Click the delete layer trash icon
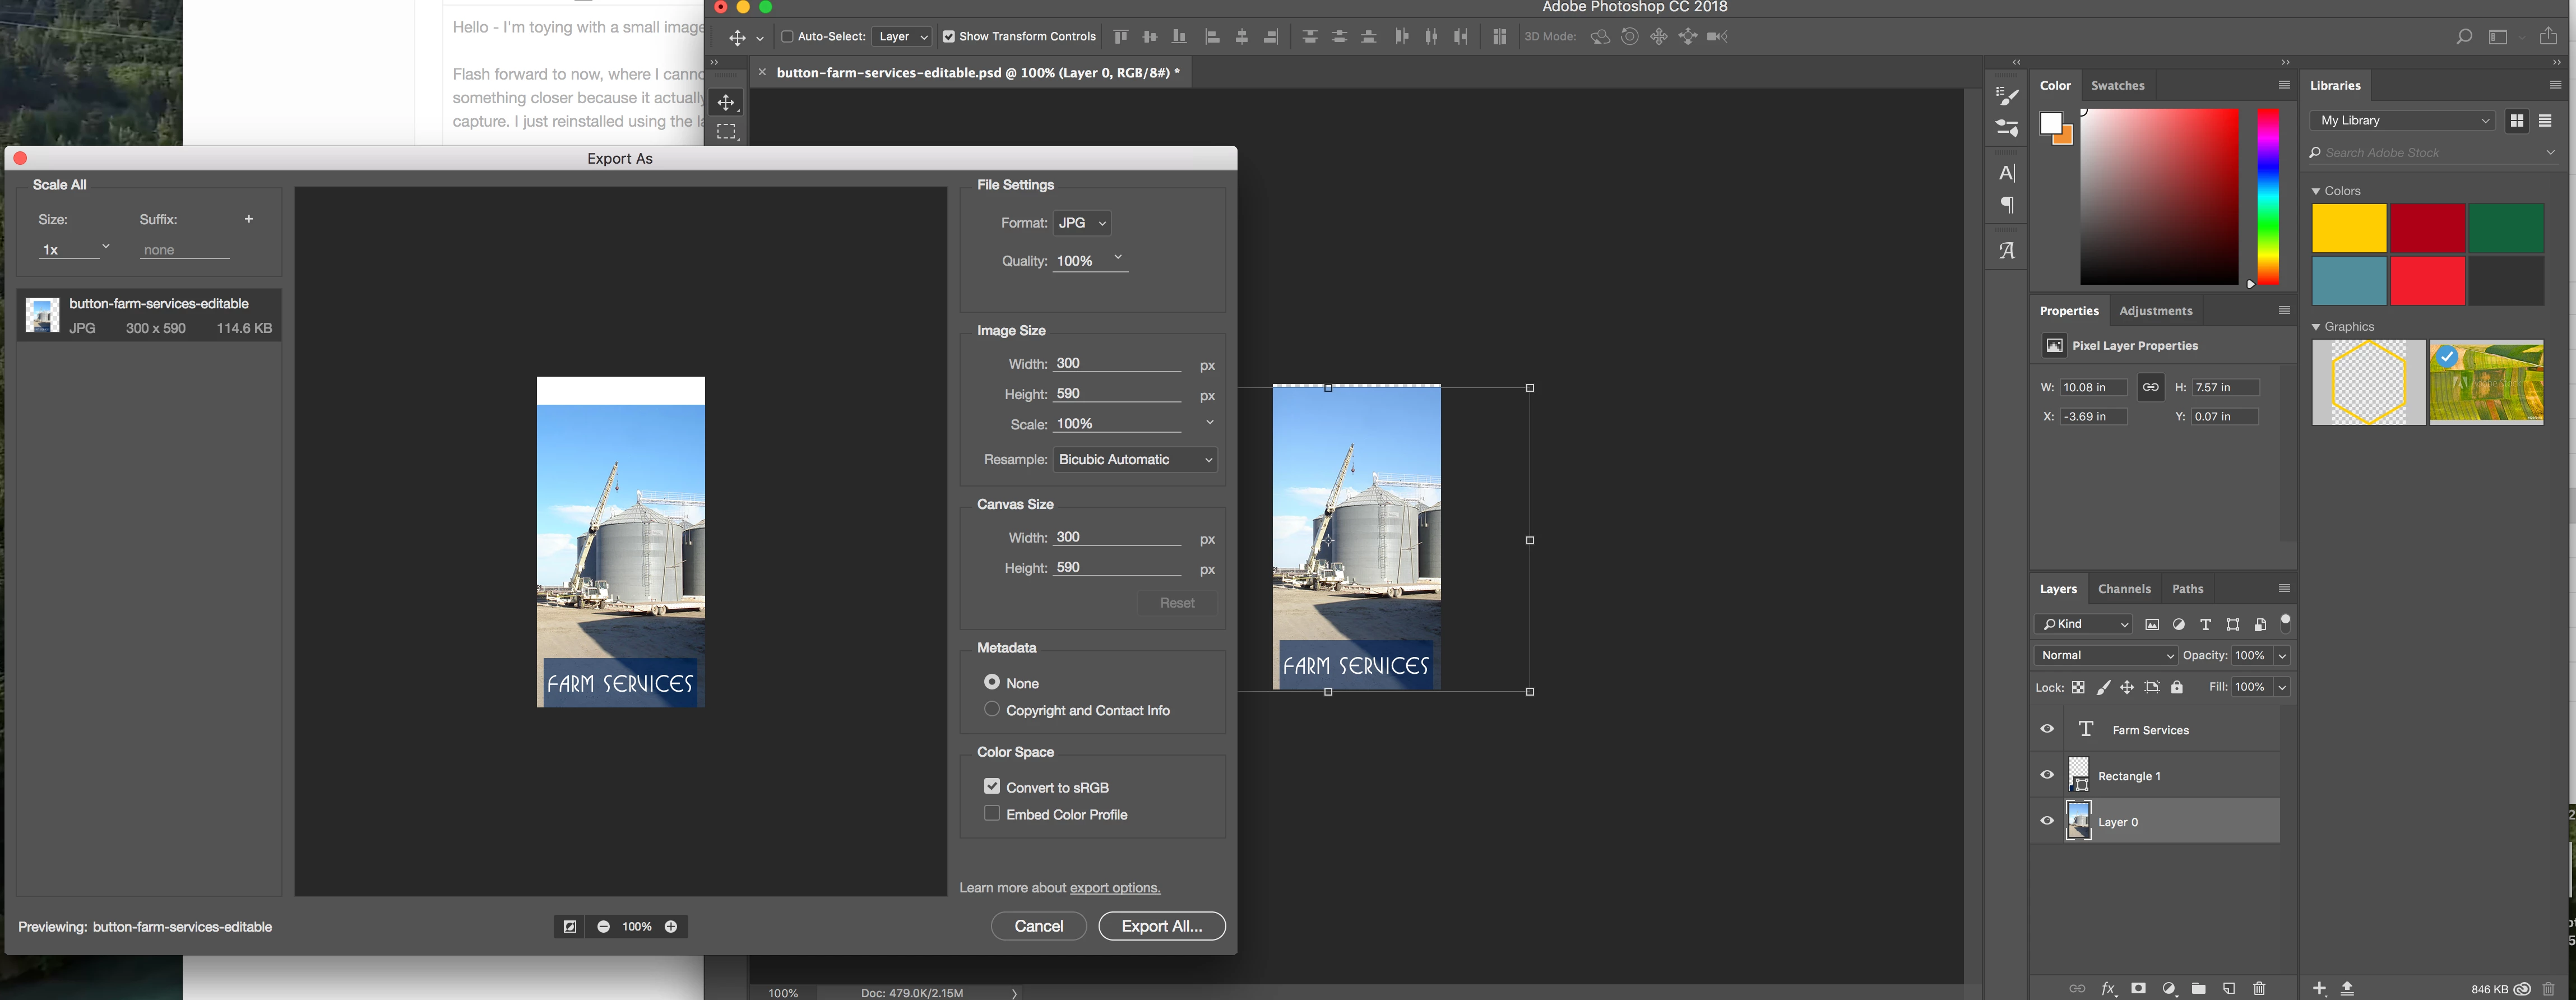Image resolution: width=2576 pixels, height=1000 pixels. tap(2259, 988)
